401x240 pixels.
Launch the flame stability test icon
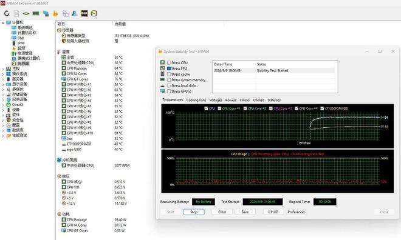tap(55, 13)
